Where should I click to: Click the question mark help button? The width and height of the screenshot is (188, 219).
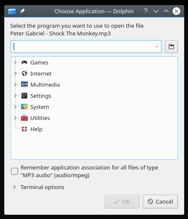click(146, 11)
